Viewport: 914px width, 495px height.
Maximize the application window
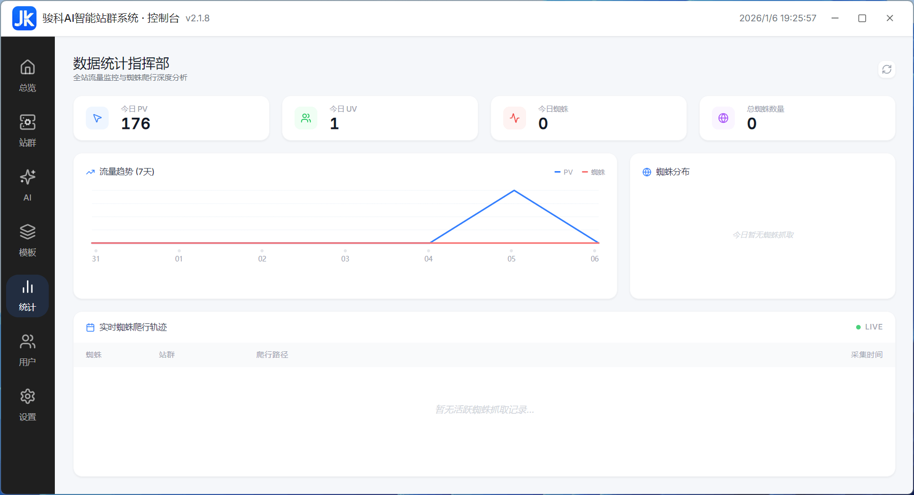pyautogui.click(x=862, y=18)
